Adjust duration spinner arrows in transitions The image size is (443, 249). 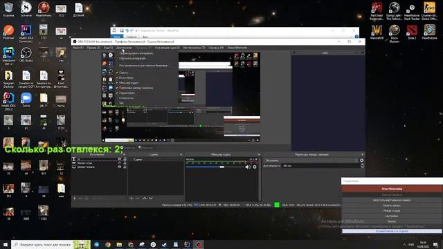(x=362, y=166)
